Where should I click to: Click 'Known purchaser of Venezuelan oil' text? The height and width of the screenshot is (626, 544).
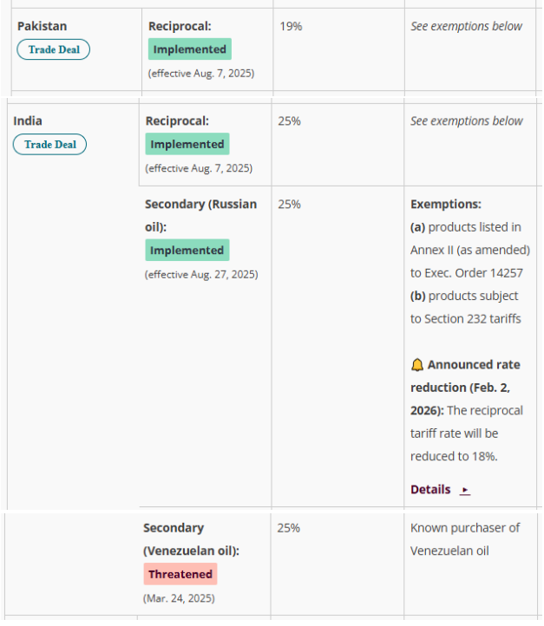pos(464,538)
